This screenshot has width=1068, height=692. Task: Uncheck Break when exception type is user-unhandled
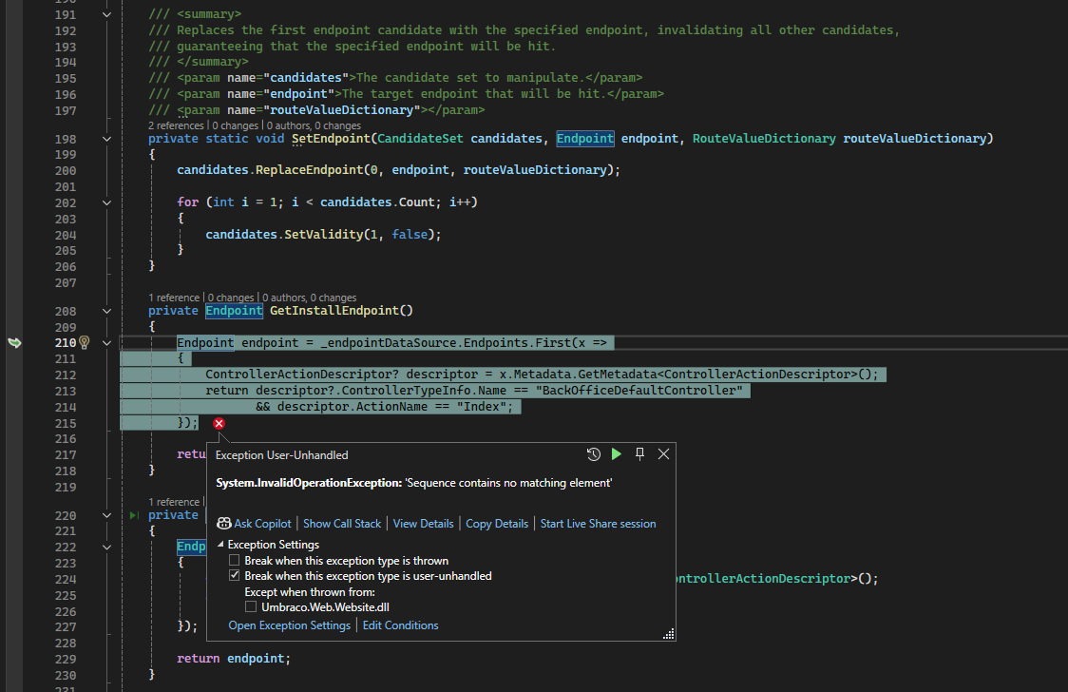(235, 575)
